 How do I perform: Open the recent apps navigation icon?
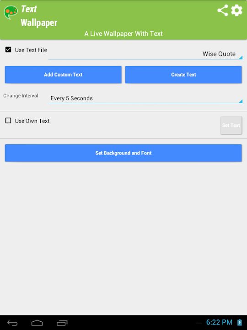pos(62,323)
